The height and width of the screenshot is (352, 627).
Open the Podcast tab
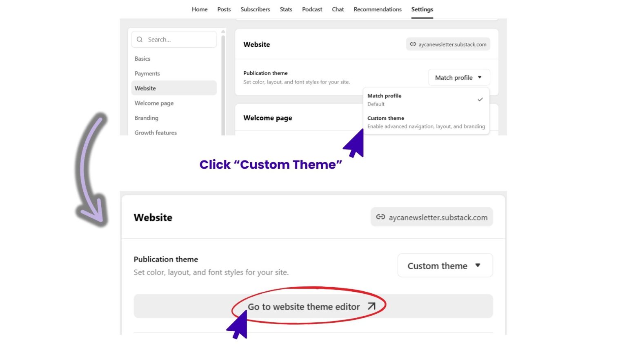pos(312,9)
